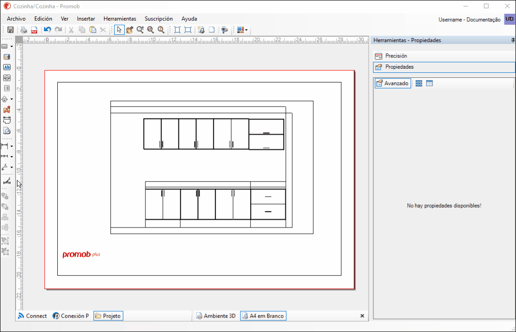516x332 pixels.
Task: Click the send to back icon
Action: (x=5, y=207)
